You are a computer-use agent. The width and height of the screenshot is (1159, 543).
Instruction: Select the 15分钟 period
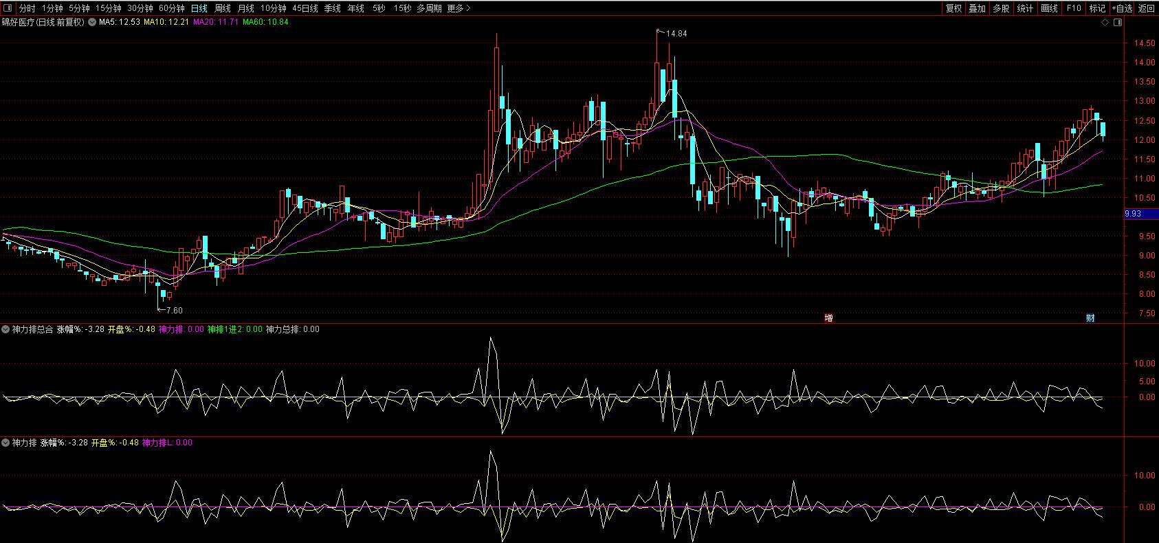coord(108,8)
